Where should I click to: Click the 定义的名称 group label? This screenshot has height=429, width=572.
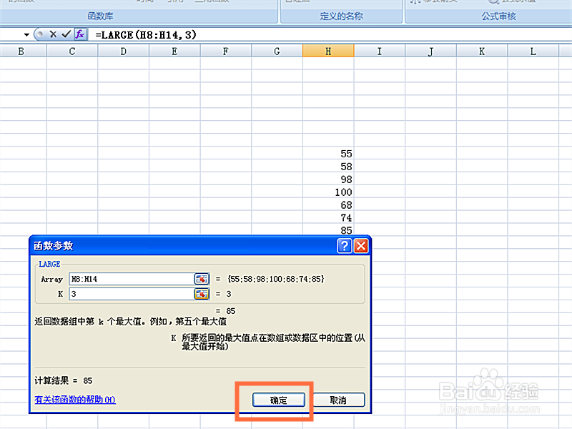[x=340, y=15]
